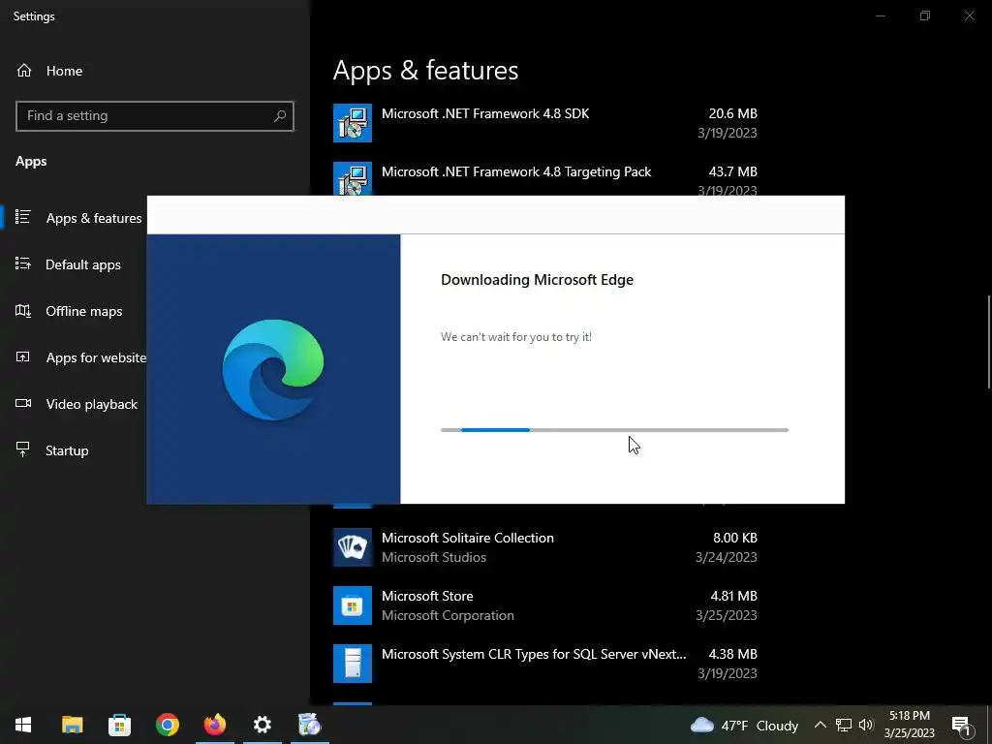The width and height of the screenshot is (992, 744).
Task: Click the Apps & features page heading
Action: tap(426, 70)
